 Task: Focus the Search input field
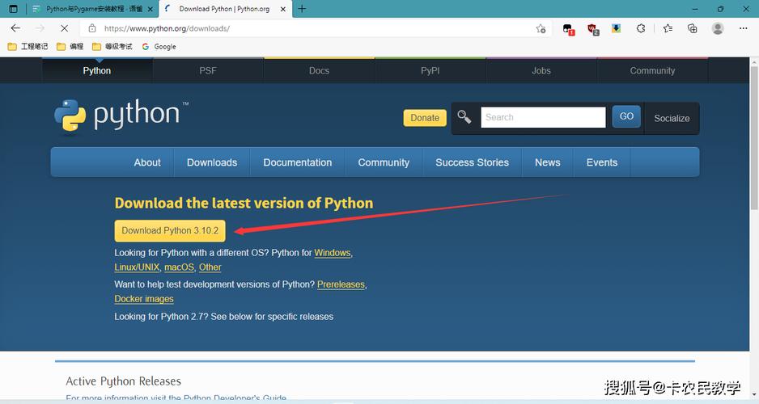[543, 117]
